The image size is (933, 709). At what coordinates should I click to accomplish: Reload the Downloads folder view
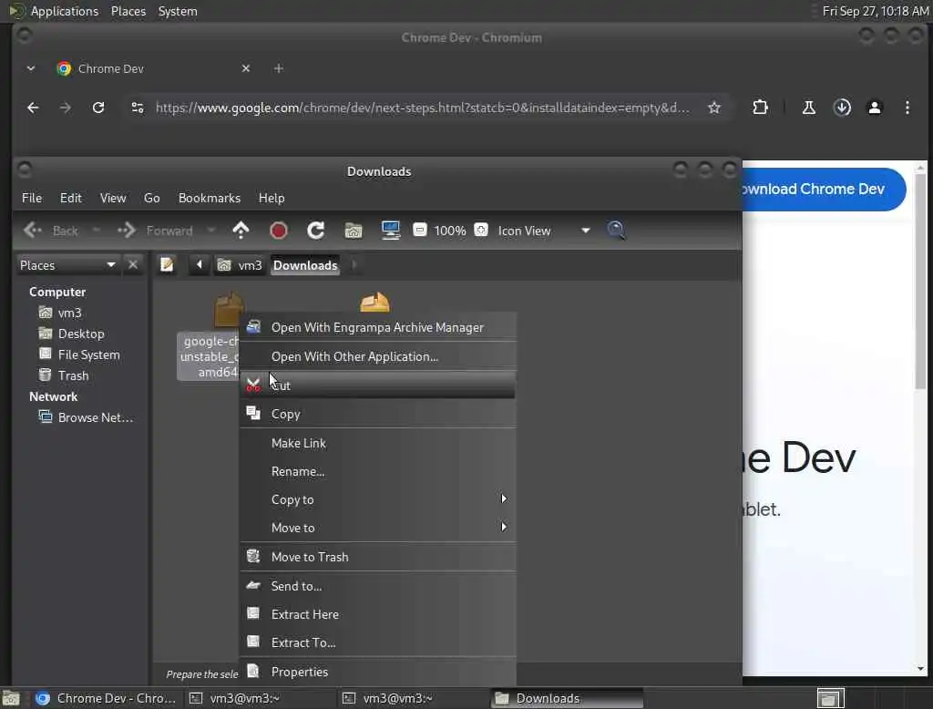click(315, 231)
